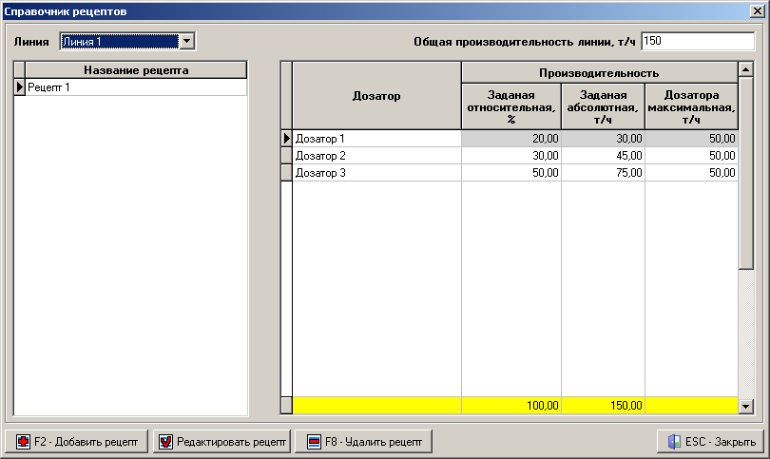Image resolution: width=770 pixels, height=459 pixels.
Task: Click the Название рецепта column header
Action: (135, 70)
